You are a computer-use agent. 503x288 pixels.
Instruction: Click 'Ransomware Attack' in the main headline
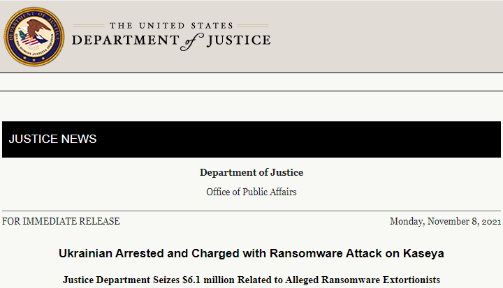tap(326, 253)
